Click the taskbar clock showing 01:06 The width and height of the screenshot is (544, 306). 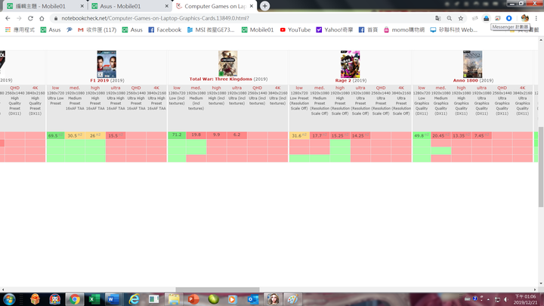525,299
